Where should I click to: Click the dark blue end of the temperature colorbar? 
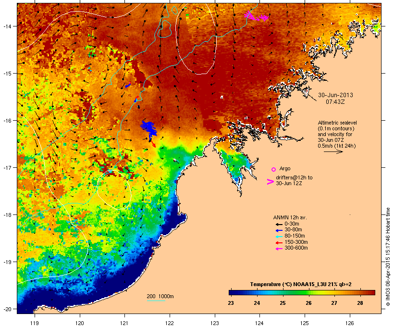click(233, 292)
